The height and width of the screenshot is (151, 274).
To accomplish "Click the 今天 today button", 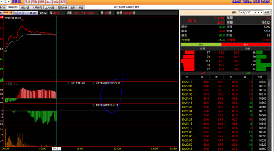I will coord(267,13).
